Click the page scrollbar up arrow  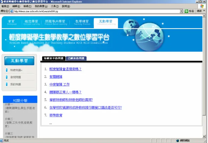point(204,16)
